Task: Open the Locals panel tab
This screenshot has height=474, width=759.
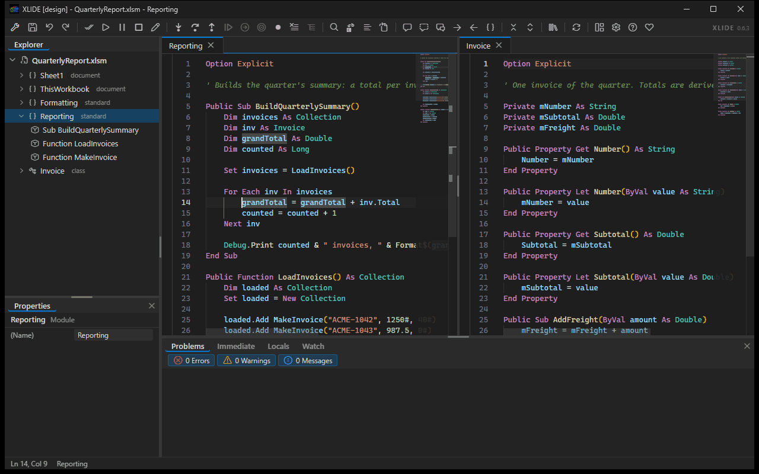Action: pos(278,347)
